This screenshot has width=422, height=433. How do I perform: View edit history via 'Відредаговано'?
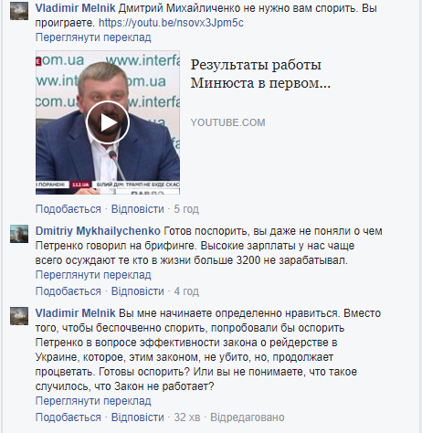pyautogui.click(x=248, y=417)
